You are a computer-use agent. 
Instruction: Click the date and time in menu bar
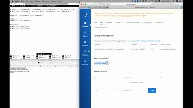pos(166,1)
